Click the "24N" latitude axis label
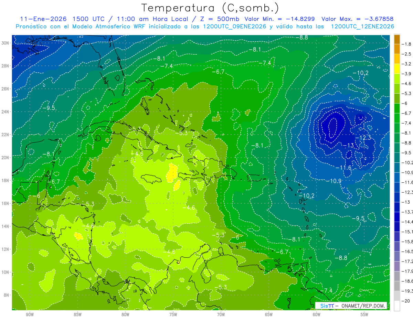The width and height of the screenshot is (413, 319). pos(6,112)
